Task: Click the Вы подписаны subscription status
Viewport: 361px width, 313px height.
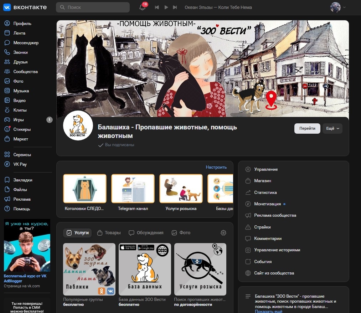Action: pyautogui.click(x=116, y=145)
